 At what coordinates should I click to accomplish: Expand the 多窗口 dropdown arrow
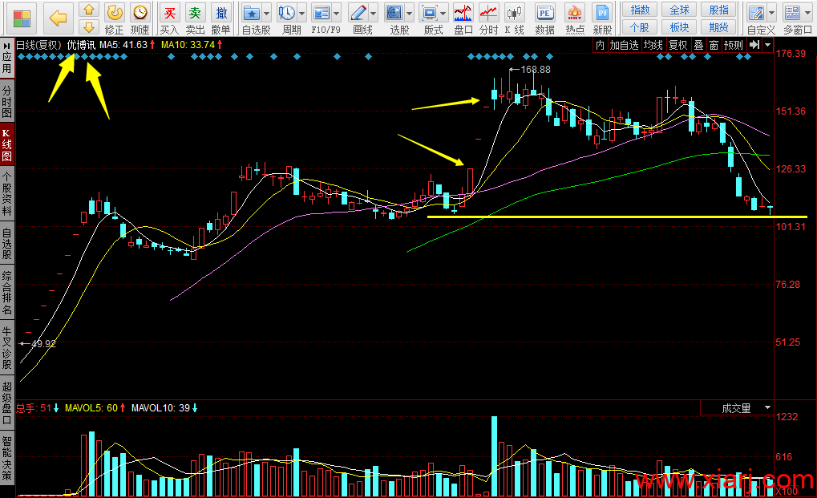pos(807,14)
